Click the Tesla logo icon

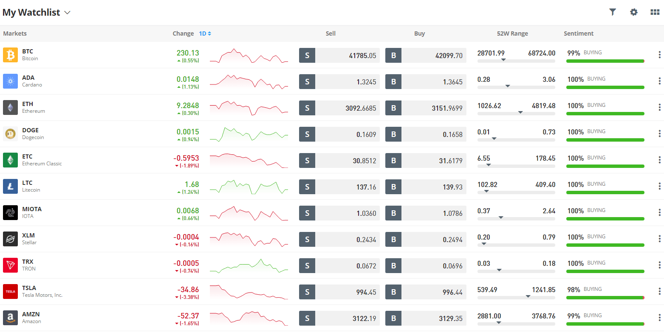pyautogui.click(x=11, y=292)
